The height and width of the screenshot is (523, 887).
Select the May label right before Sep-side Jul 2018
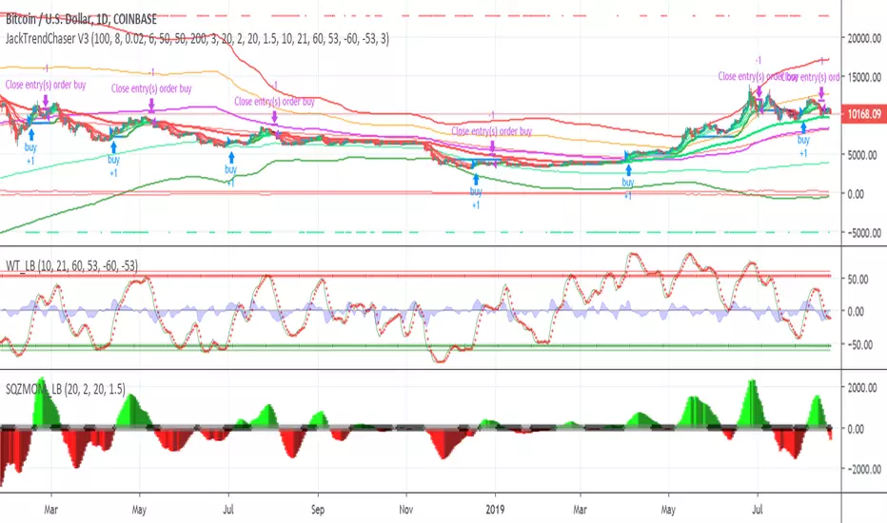click(139, 510)
